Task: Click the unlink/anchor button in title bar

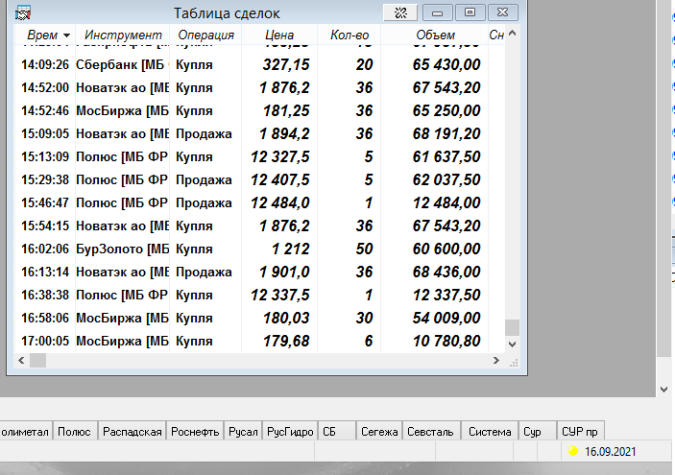Action: tap(400, 12)
